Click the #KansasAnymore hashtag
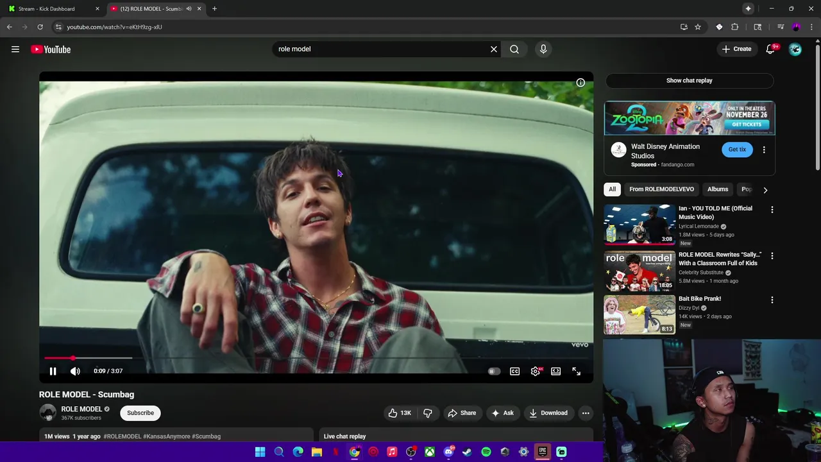Screen dimensions: 821x462 167,436
